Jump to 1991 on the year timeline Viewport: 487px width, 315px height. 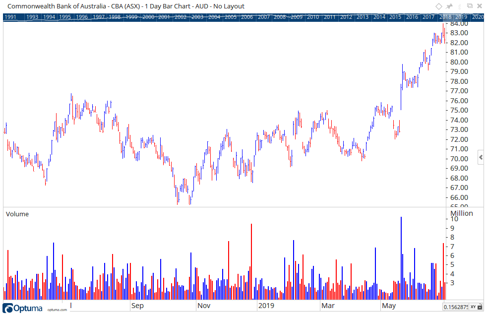[10, 17]
